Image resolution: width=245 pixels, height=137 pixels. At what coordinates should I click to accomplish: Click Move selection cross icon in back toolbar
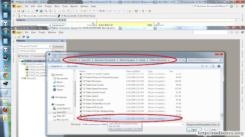click(77, 11)
